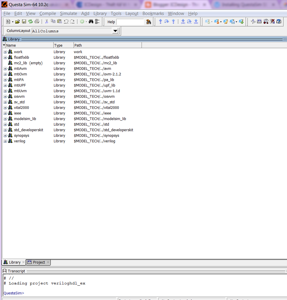The height and width of the screenshot is (300, 287).
Task: Click the Break icon with red X
Action: coord(272,21)
